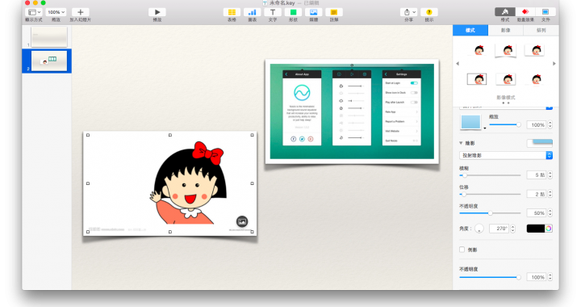Collapse the 陰影 shadow section triangle
Screen dimensions: 581x307
(x=461, y=143)
